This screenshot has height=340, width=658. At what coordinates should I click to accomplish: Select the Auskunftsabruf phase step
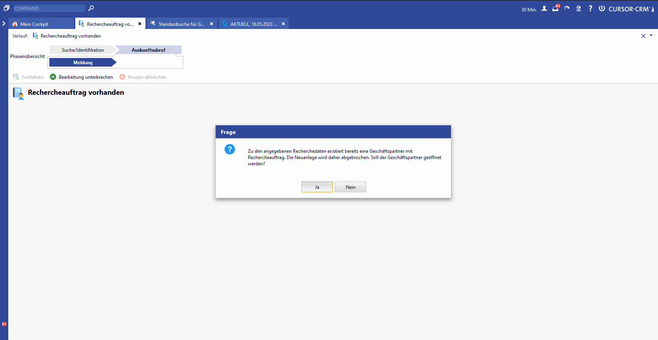pyautogui.click(x=148, y=50)
